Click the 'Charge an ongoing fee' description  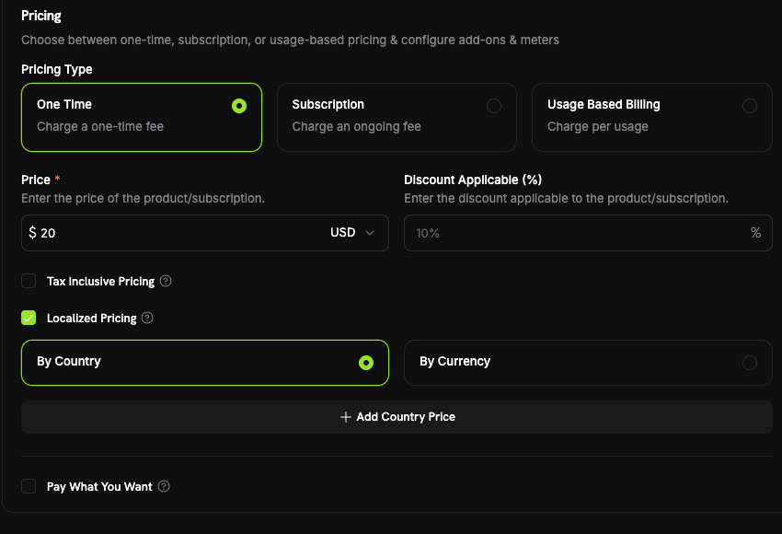click(x=357, y=127)
